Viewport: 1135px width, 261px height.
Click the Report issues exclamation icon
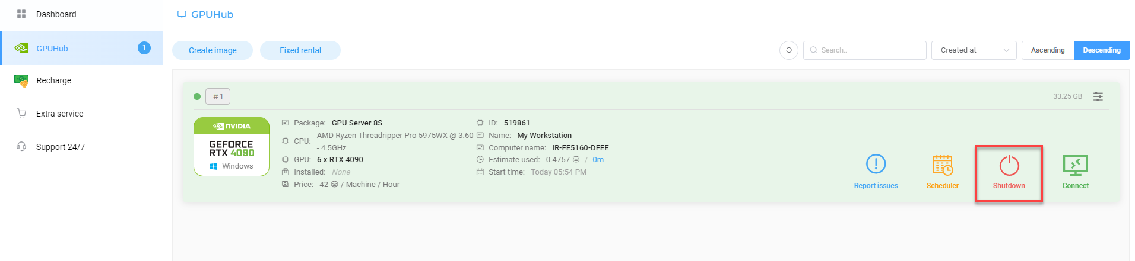click(876, 165)
